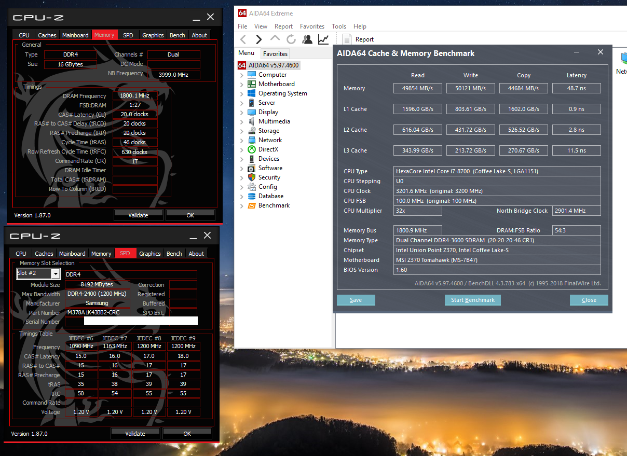The image size is (627, 456).
Task: Click Start Benchmark button
Action: pos(473,300)
